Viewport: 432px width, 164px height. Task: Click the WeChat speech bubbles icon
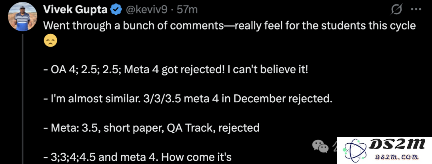[320, 146]
